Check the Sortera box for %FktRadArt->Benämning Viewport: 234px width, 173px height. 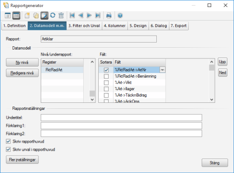106,76
